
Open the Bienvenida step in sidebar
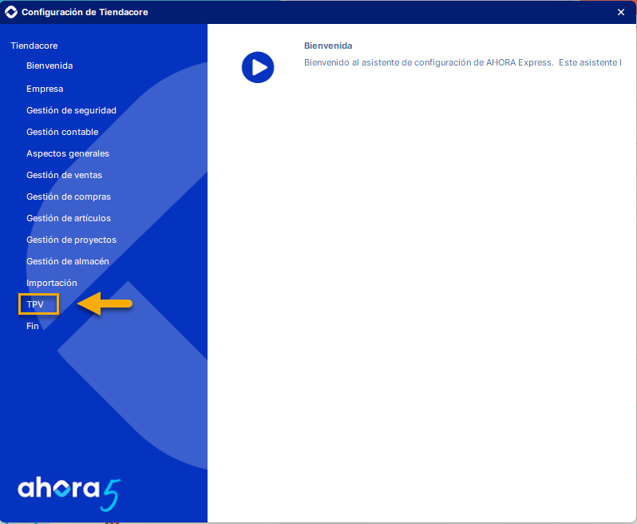coord(49,65)
